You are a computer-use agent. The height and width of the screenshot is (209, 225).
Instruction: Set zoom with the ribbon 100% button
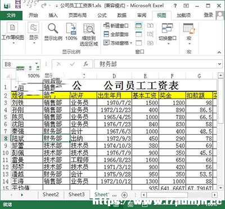point(71,32)
